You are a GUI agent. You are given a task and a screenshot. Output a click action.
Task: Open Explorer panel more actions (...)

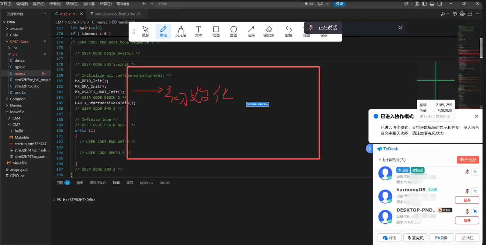pyautogui.click(x=44, y=14)
